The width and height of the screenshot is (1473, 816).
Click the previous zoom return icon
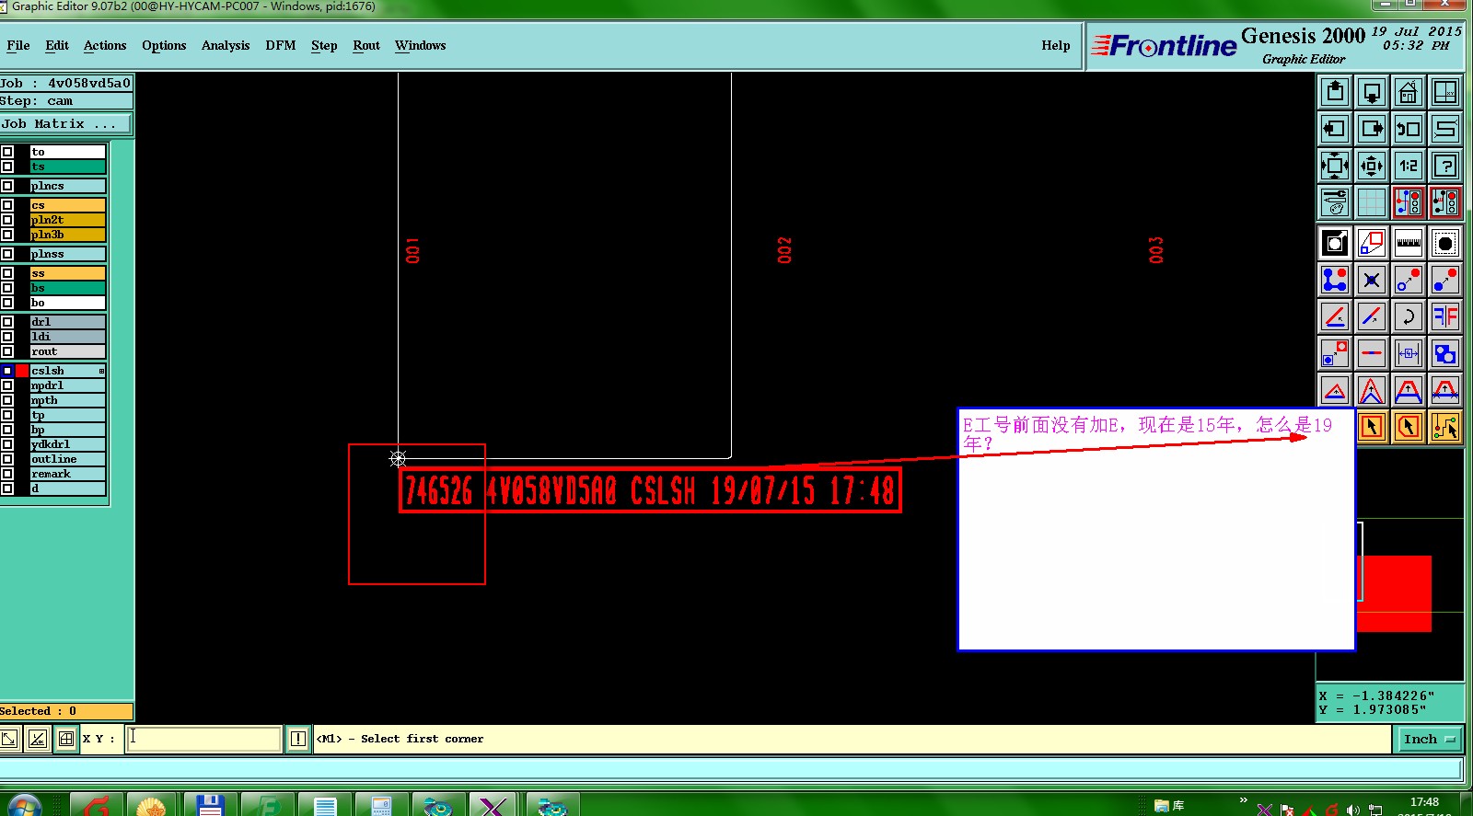pyautogui.click(x=1409, y=129)
